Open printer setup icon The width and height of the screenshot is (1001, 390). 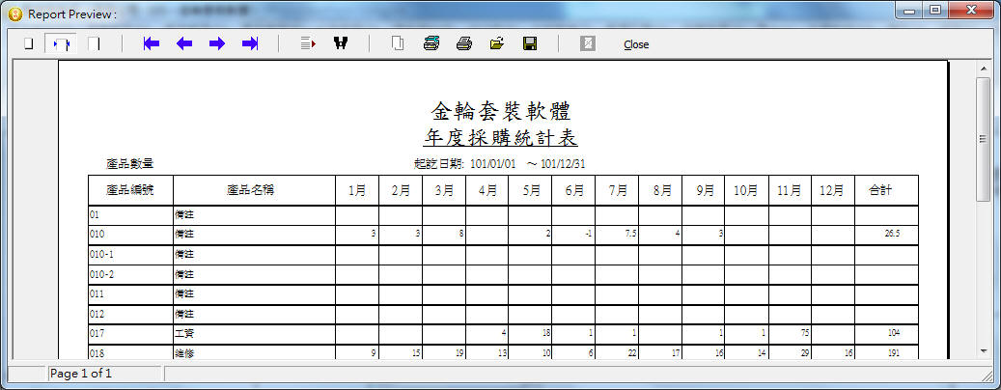tap(431, 43)
